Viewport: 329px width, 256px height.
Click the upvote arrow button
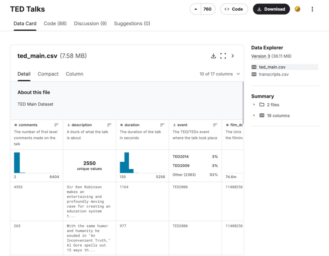196,9
